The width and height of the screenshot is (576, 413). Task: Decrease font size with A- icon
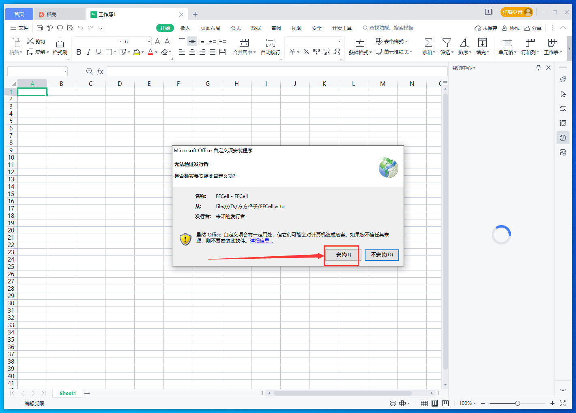tap(168, 41)
